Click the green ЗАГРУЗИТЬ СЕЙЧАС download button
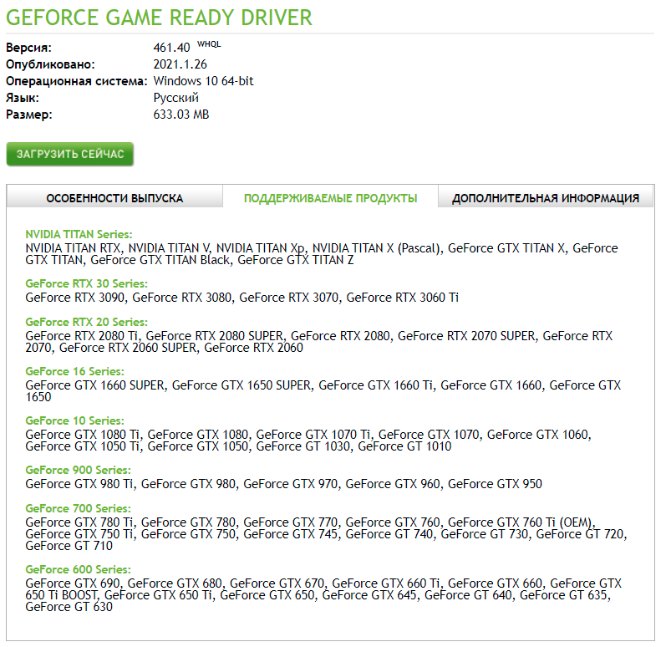The image size is (666, 647). pos(70,155)
